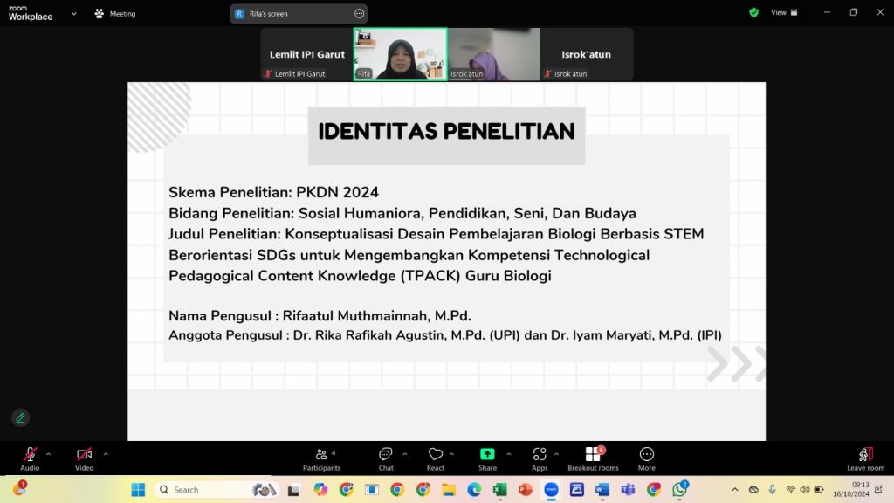Open the notifications bell icon
Viewport: 894px width, 503px height.
pyautogui.click(x=878, y=490)
